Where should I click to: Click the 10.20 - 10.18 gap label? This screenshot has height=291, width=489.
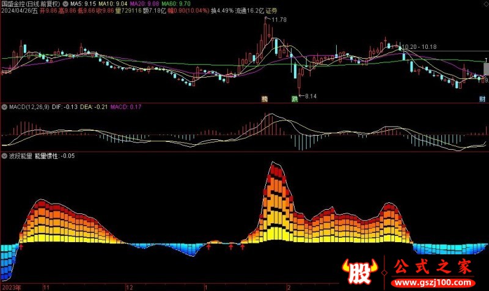click(x=421, y=46)
